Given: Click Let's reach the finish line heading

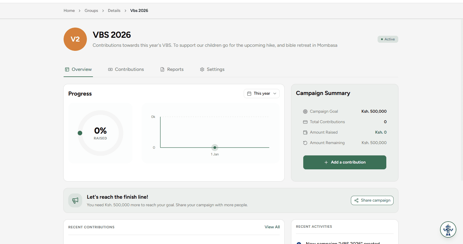Looking at the screenshot, I should 117,197.
